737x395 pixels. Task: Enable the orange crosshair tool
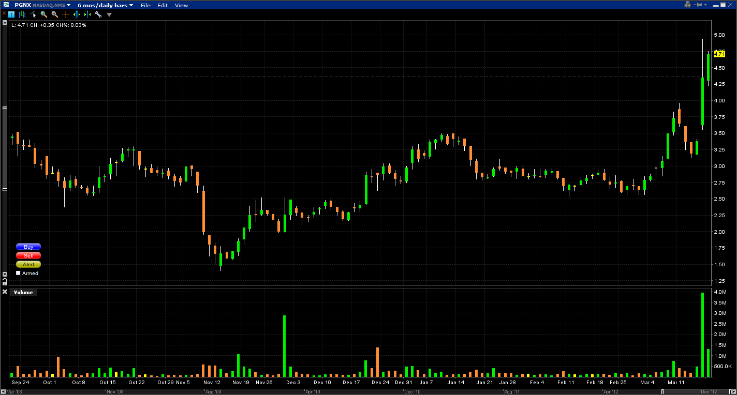pos(66,14)
